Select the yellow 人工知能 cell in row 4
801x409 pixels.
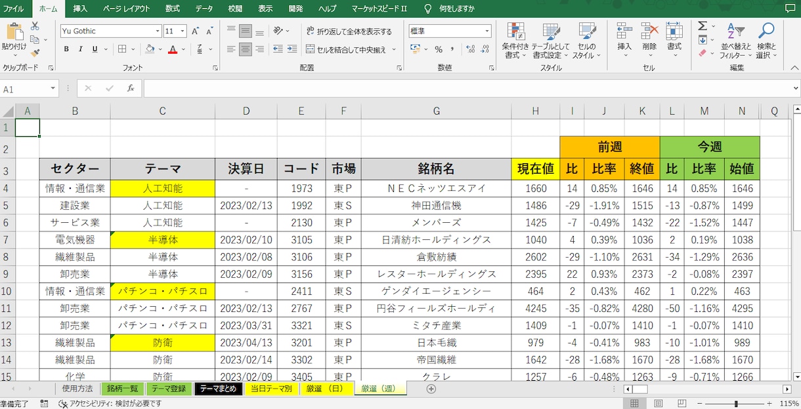[163, 188]
